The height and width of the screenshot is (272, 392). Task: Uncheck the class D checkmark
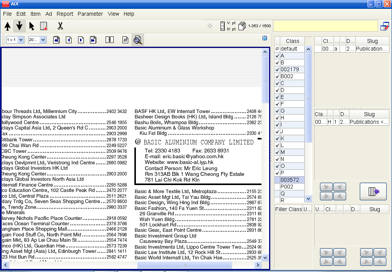click(277, 90)
